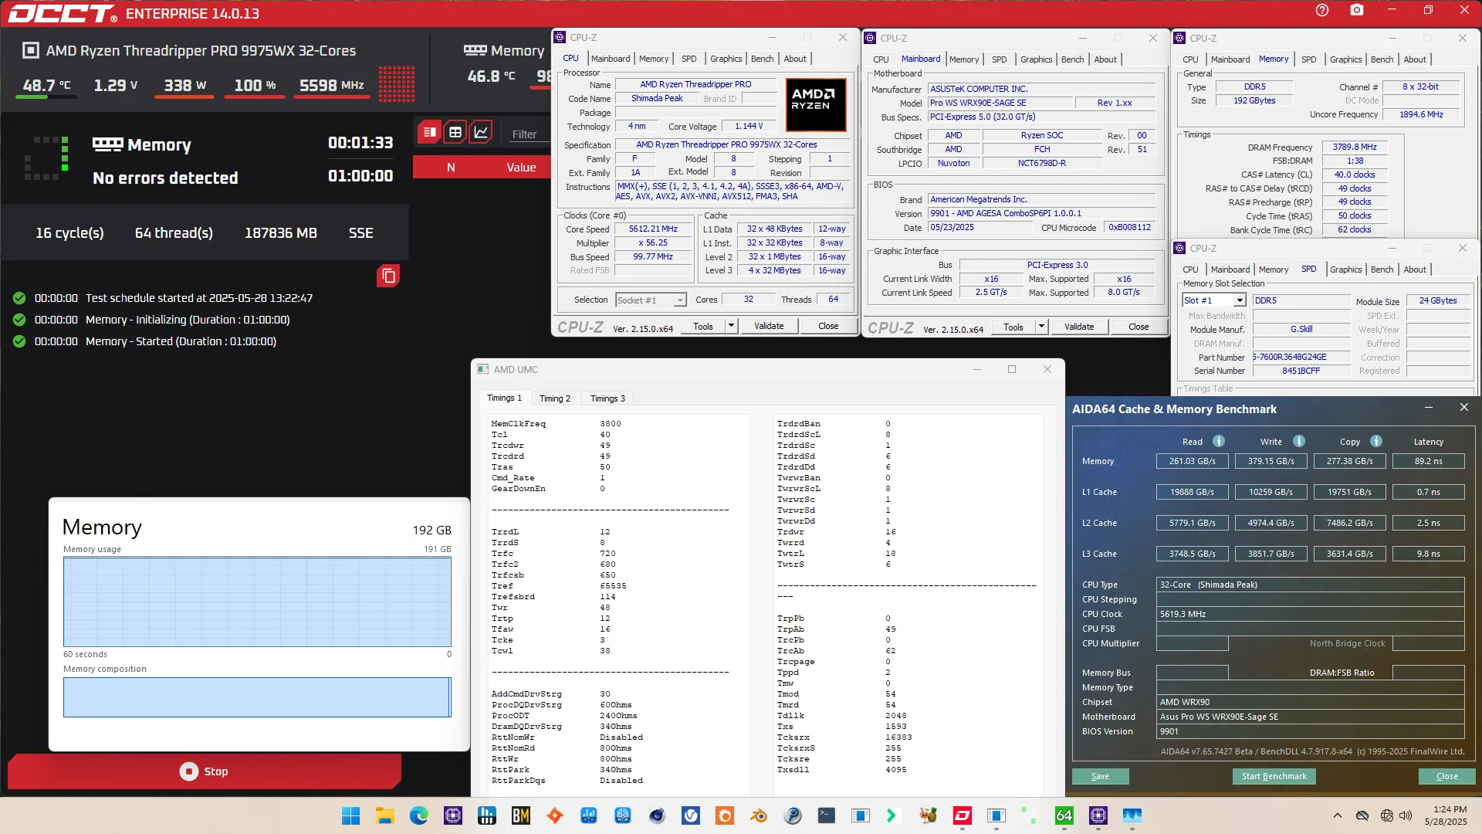The height and width of the screenshot is (834, 1482).
Task: Open the OCCT help question mark icon
Action: click(1322, 10)
